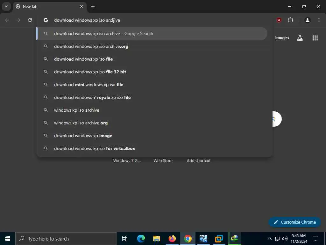Image resolution: width=326 pixels, height=245 pixels.
Task: Open Task View on the taskbar
Action: (x=125, y=239)
